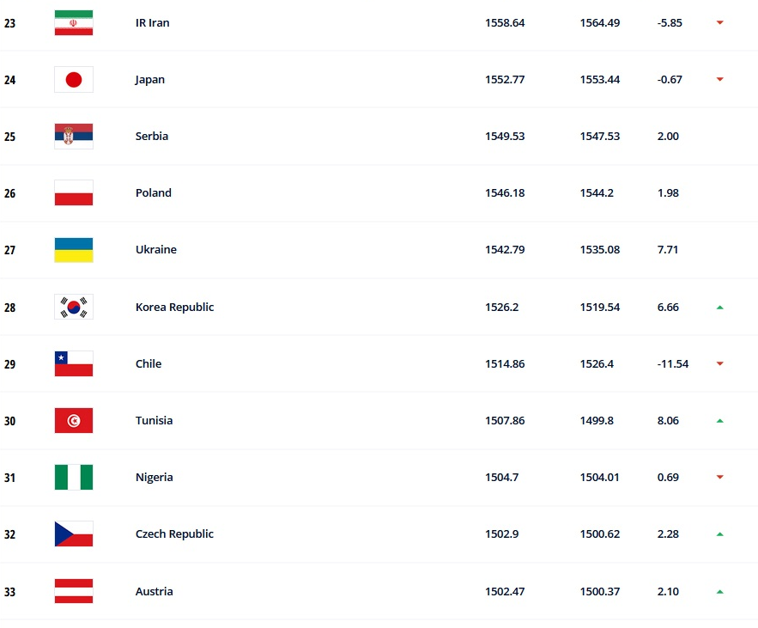This screenshot has width=758, height=628.
Task: Click the Nigeria flag icon
Action: coord(73,478)
